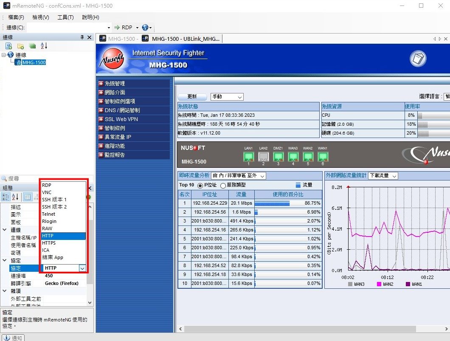Collapse the 連線 root tree node
The height and width of the screenshot is (341, 450).
(x=4, y=55)
